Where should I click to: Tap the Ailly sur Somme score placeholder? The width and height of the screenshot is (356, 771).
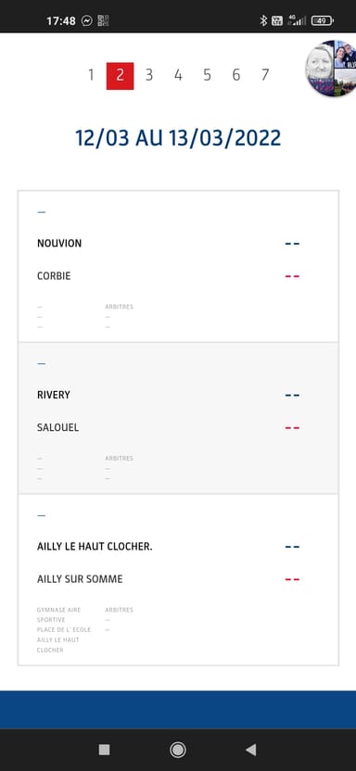pyautogui.click(x=292, y=580)
